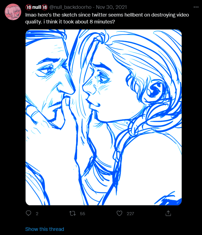Click the text line about 8 minutes
This screenshot has height=235, width=202.
coord(70,22)
